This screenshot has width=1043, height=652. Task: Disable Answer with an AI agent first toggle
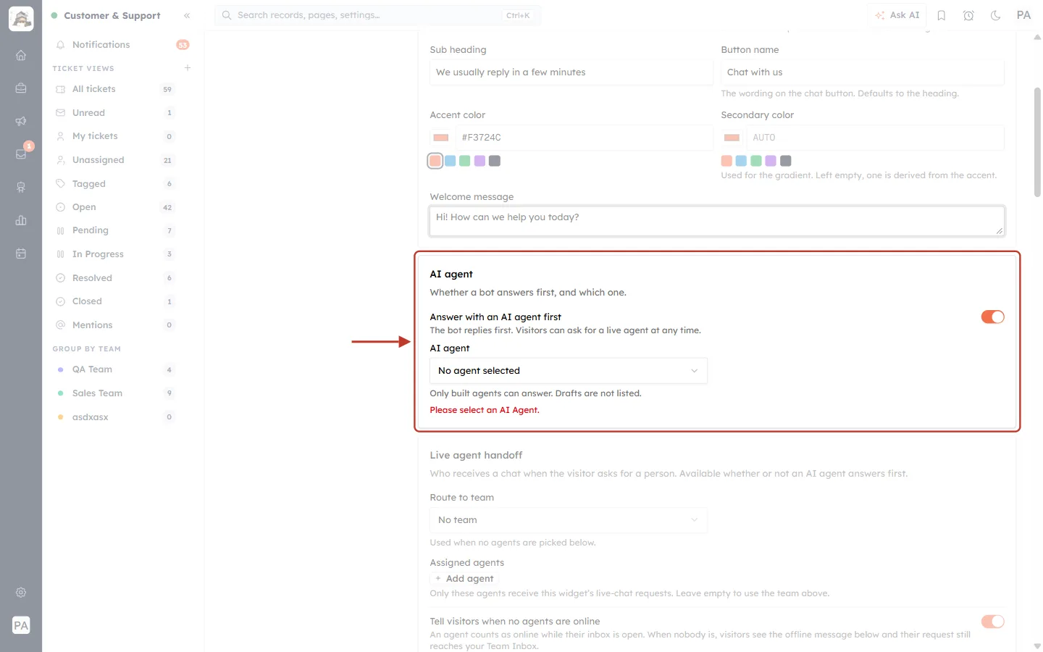pyautogui.click(x=992, y=317)
